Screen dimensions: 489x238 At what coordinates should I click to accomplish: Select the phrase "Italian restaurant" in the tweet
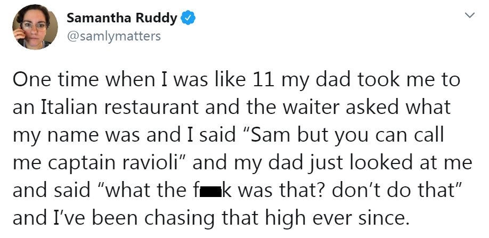tap(120, 106)
